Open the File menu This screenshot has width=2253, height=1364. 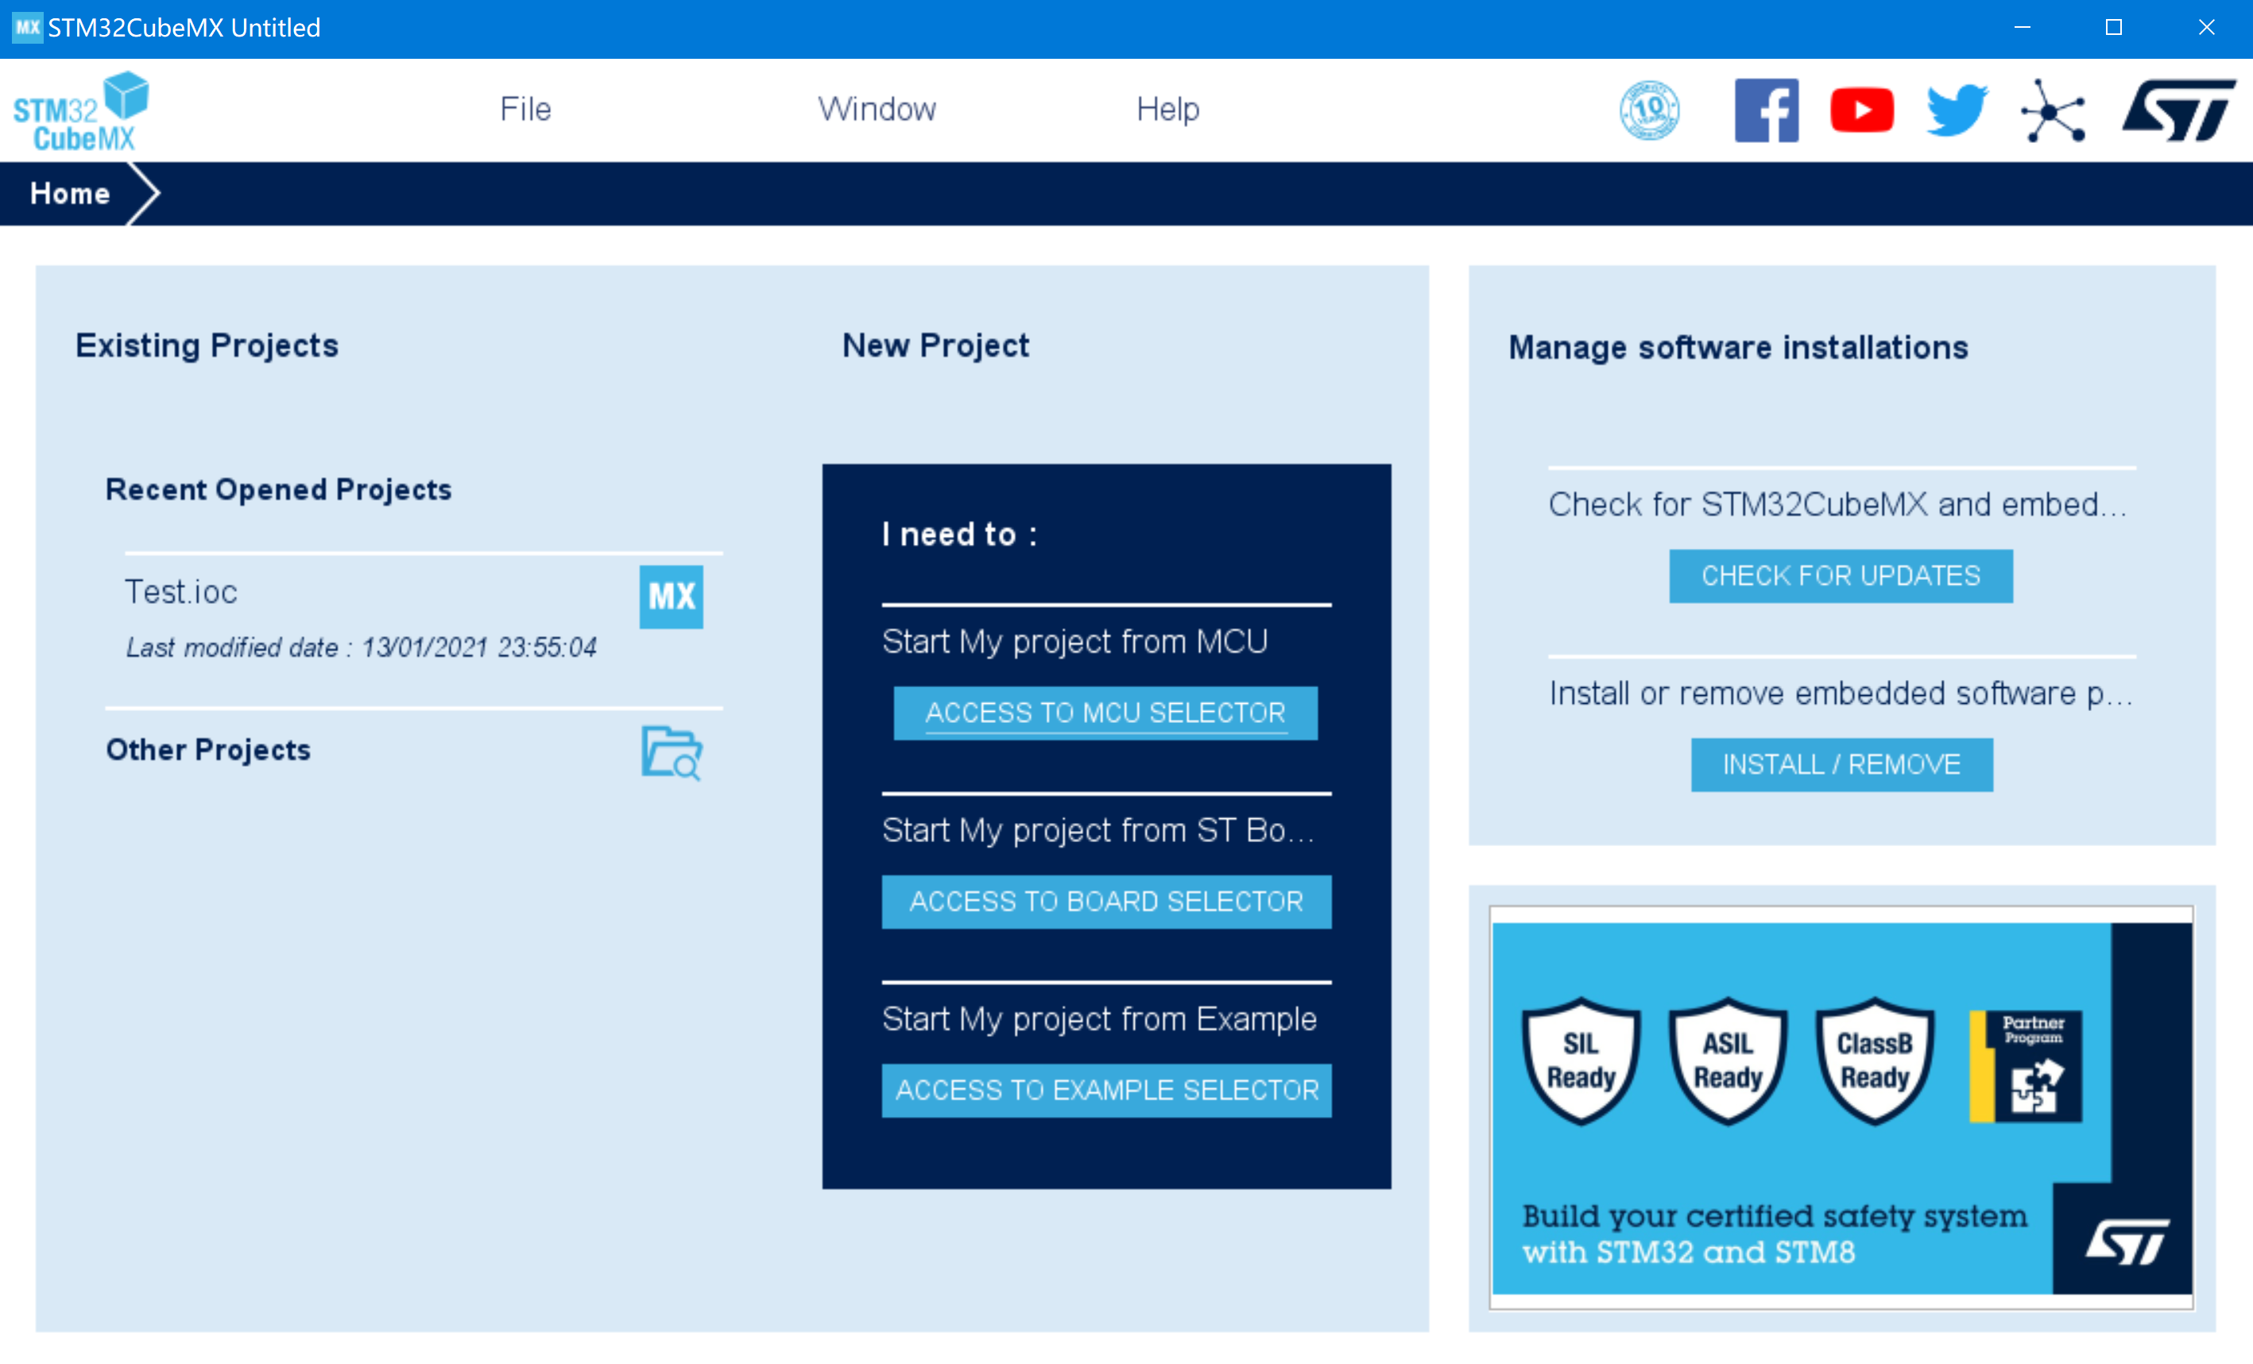tap(525, 109)
